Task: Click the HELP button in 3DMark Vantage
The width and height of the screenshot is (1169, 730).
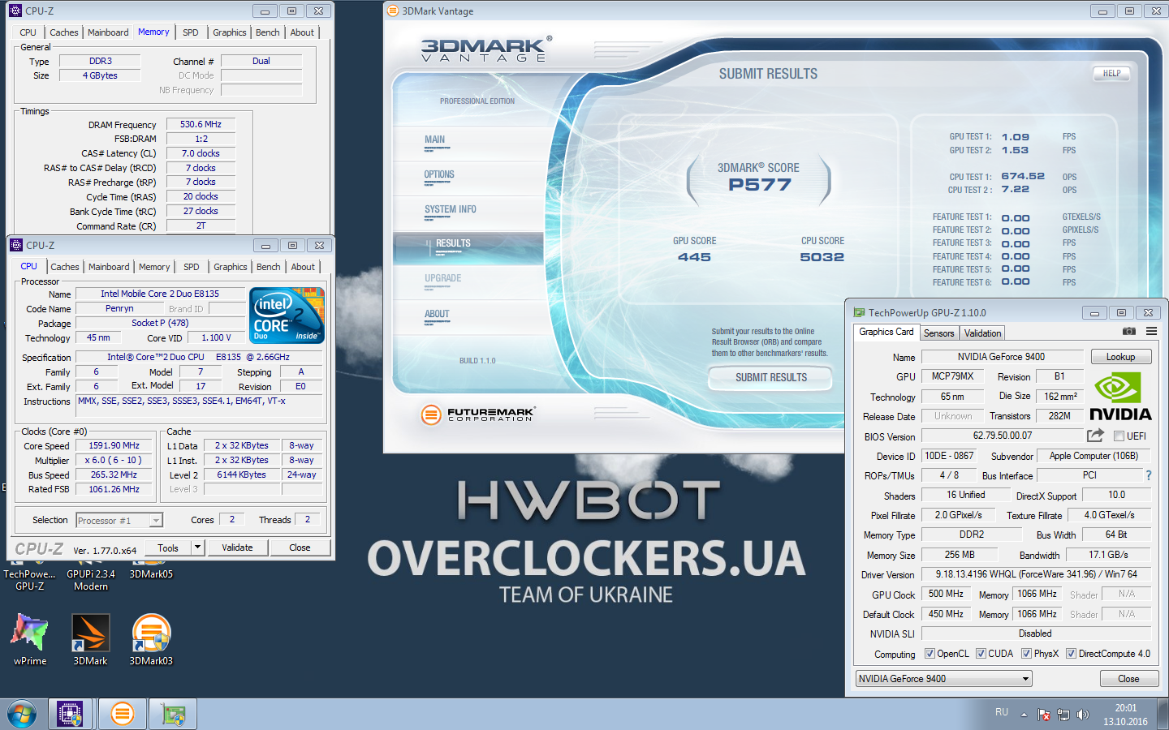Action: click(1111, 73)
